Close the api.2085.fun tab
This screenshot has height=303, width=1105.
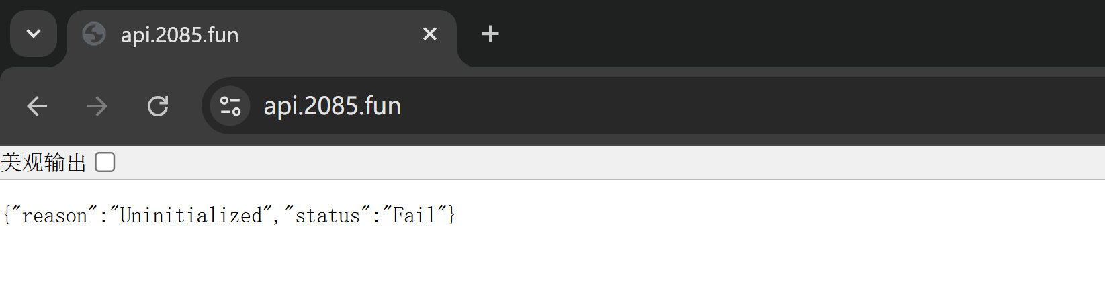430,34
